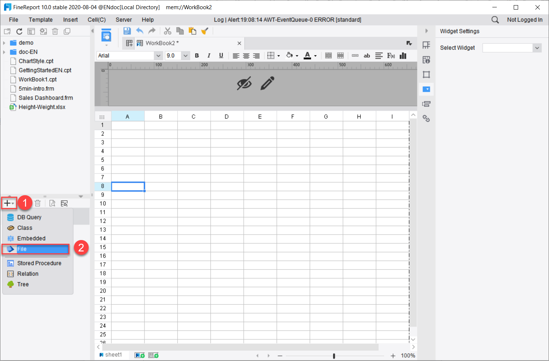Open cell border style dropdown arrow
Screen dimensions: 549x361
(x=279, y=56)
